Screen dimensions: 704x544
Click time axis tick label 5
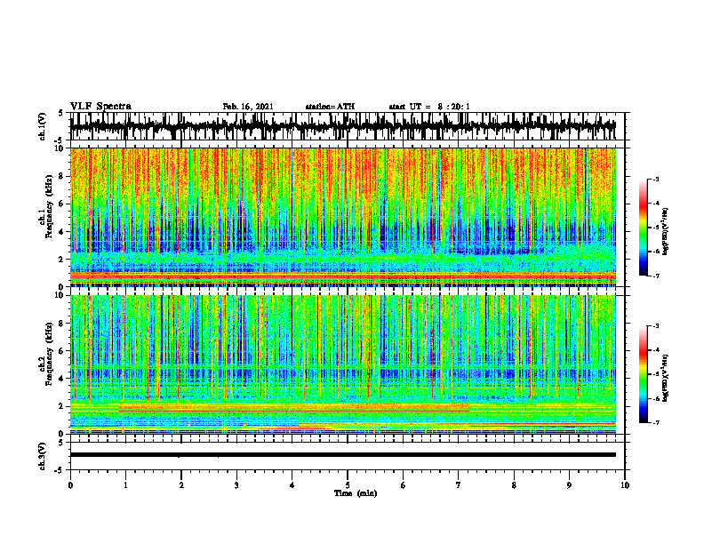[x=348, y=485]
